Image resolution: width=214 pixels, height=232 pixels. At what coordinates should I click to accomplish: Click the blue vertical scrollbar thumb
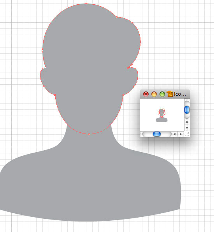[x=187, y=110]
